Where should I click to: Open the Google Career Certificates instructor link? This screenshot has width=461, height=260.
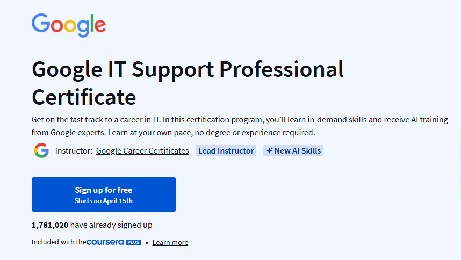tap(142, 151)
